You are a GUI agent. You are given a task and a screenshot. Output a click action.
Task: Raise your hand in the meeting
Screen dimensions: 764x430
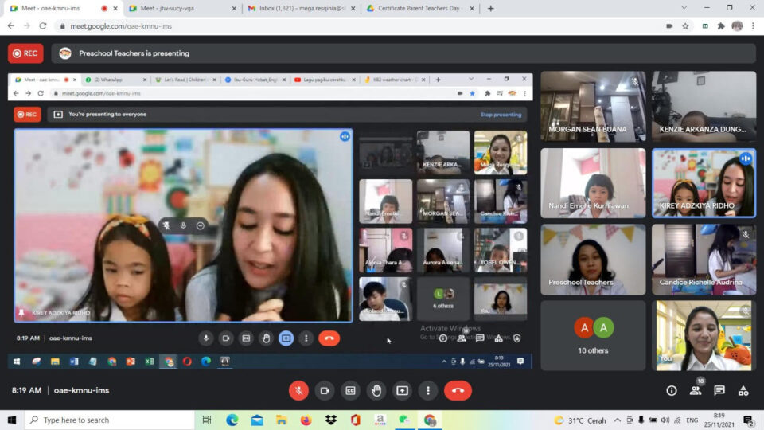point(376,390)
